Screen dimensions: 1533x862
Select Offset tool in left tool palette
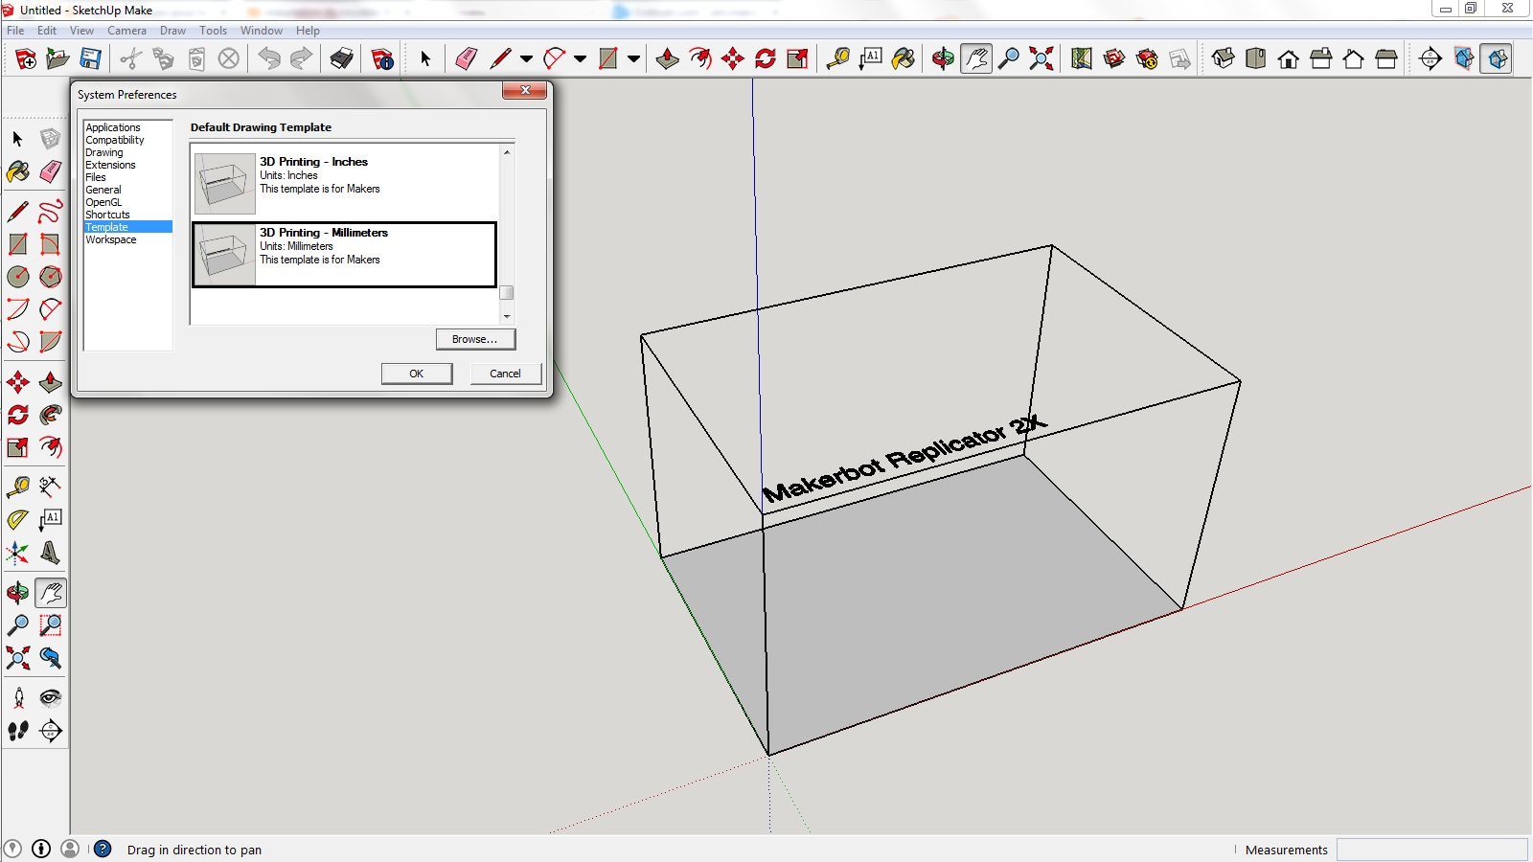(51, 447)
